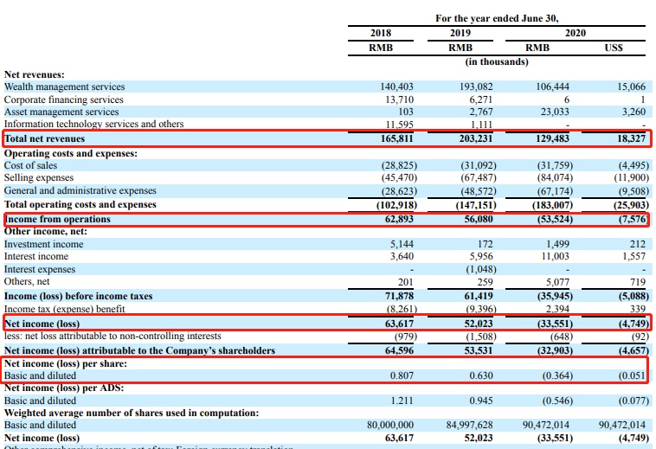Select the 2019 column heading
The width and height of the screenshot is (656, 449).
point(460,33)
